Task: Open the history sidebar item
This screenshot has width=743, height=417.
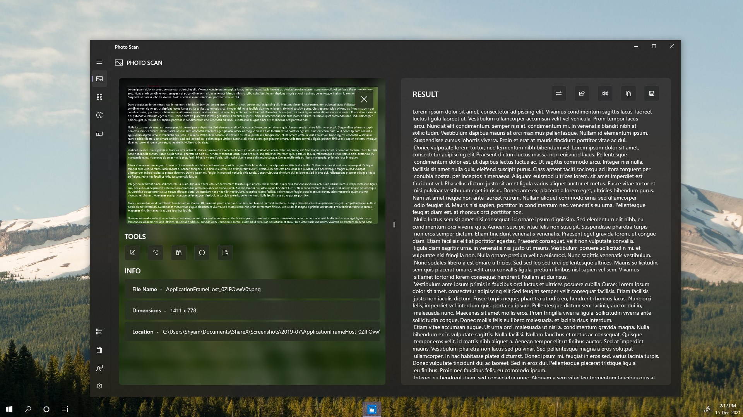Action: pyautogui.click(x=99, y=115)
